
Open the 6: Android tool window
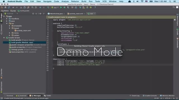coord(21,96)
